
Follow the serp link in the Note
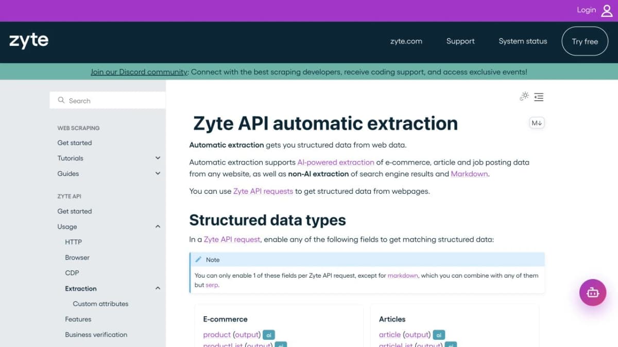tap(212, 285)
